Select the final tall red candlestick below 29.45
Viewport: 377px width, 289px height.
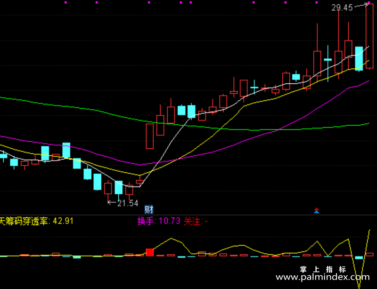(x=369, y=36)
